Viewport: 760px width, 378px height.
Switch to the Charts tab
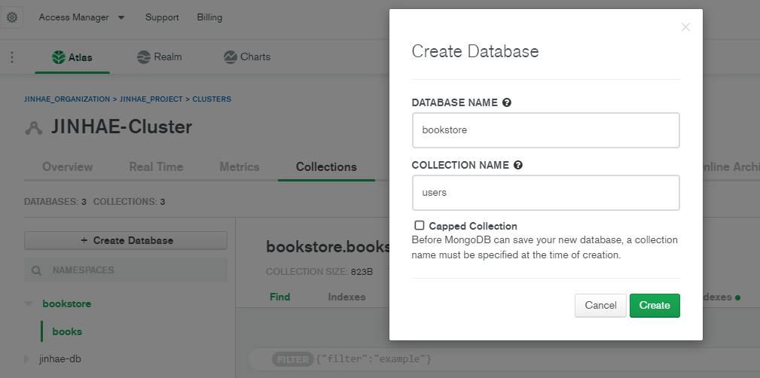247,57
